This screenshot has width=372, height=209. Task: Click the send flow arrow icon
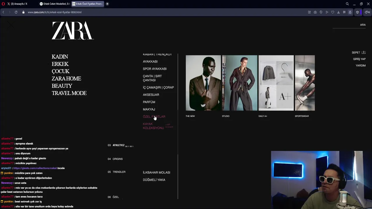[x=327, y=12]
